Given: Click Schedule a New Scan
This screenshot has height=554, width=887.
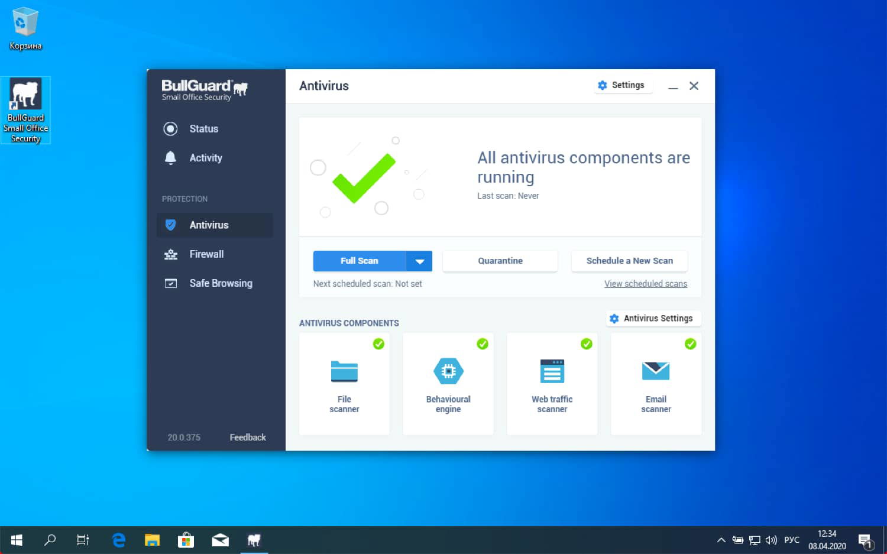Looking at the screenshot, I should [629, 261].
